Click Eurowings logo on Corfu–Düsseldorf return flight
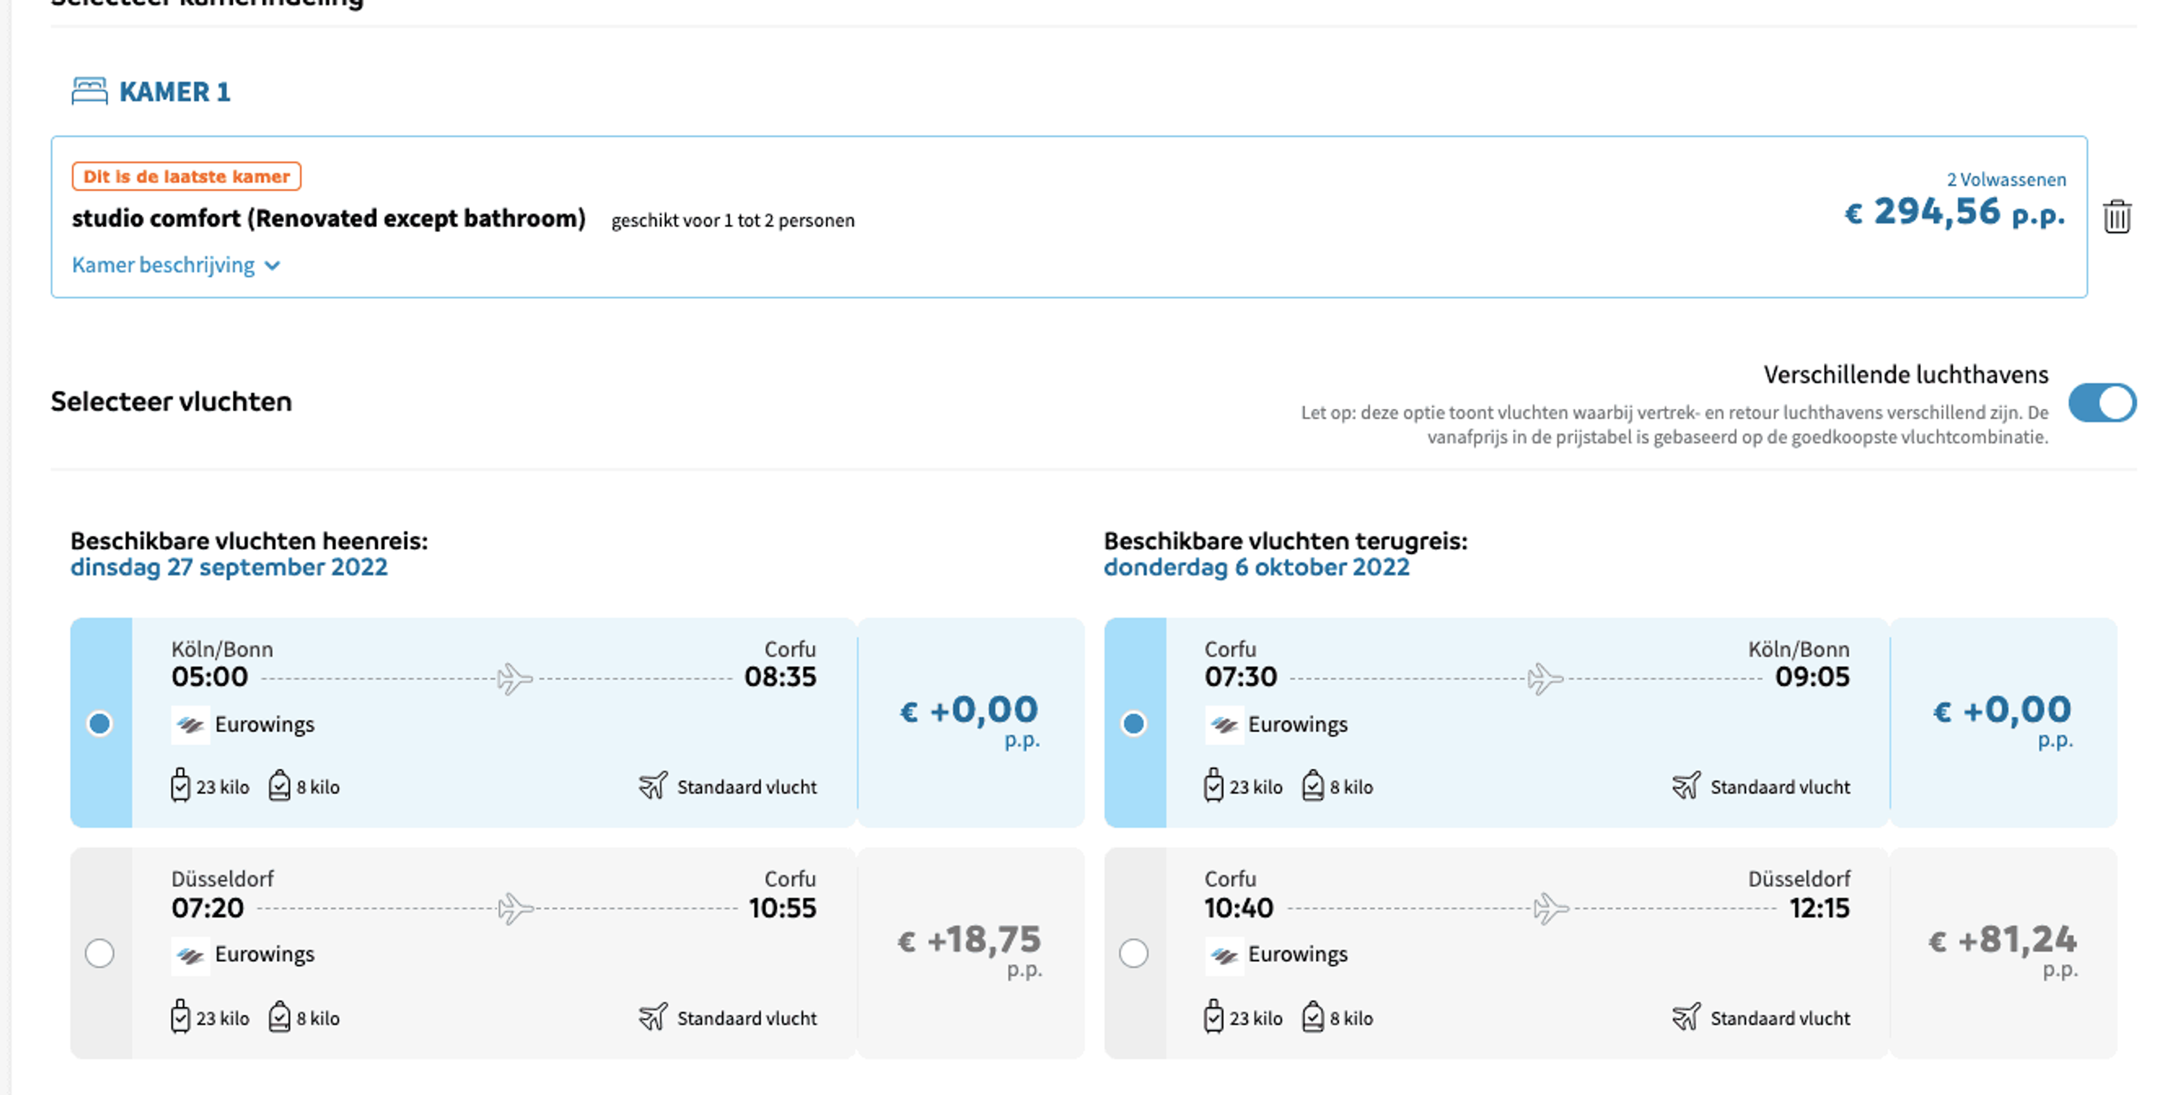Image resolution: width=2158 pixels, height=1095 pixels. pyautogui.click(x=1224, y=955)
